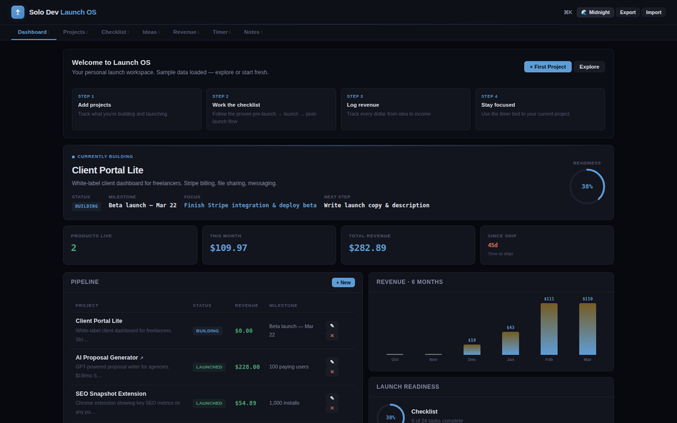This screenshot has width=677, height=423.
Task: Open command palette with ⌘K shortcut hint
Action: click(568, 13)
